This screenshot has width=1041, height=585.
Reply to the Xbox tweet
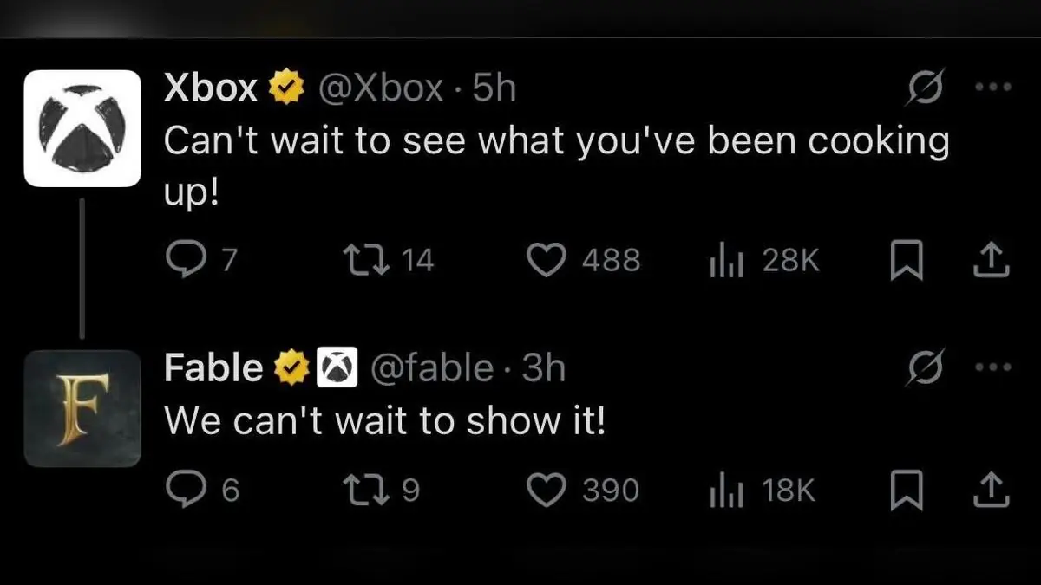tap(182, 260)
